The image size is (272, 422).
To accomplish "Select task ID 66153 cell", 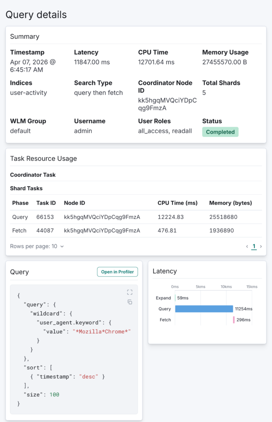I will click(45, 217).
